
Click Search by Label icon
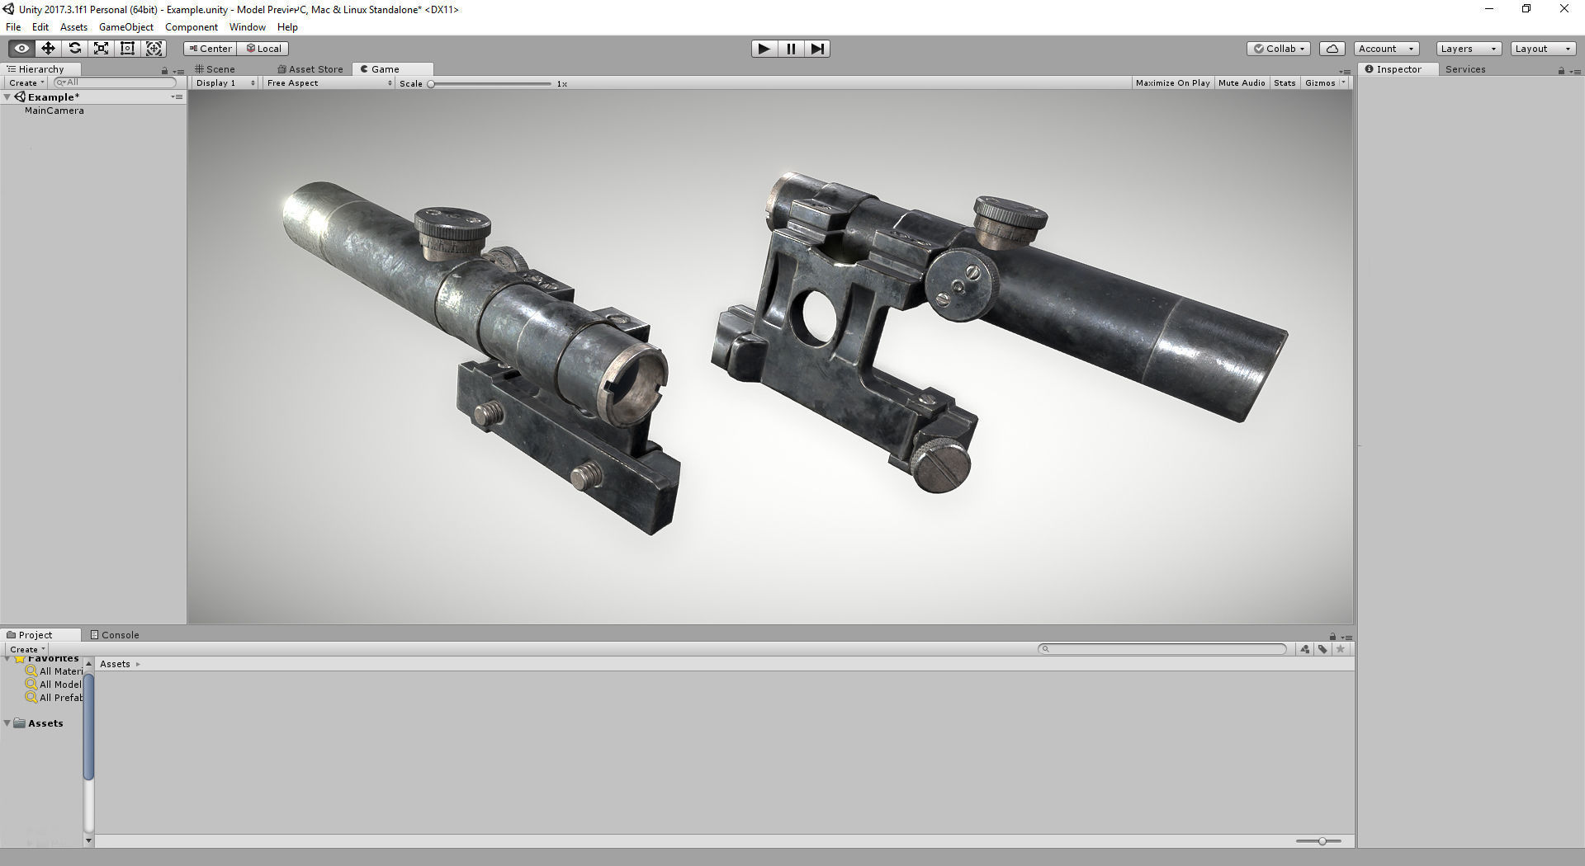(1322, 649)
